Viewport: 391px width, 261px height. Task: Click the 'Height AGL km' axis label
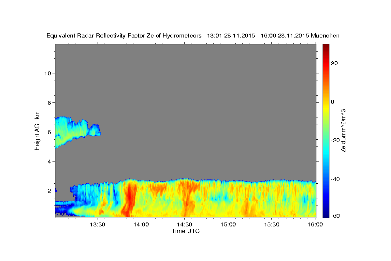[37, 130]
